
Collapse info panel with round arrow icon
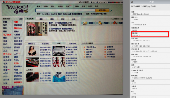point(132,2)
